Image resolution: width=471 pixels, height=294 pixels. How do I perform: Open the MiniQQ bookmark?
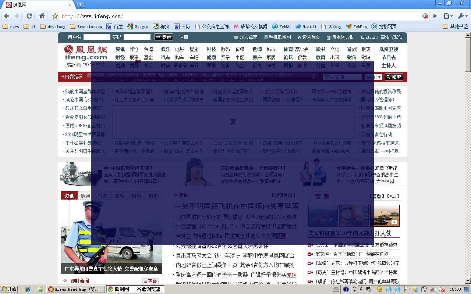pyautogui.click(x=305, y=26)
